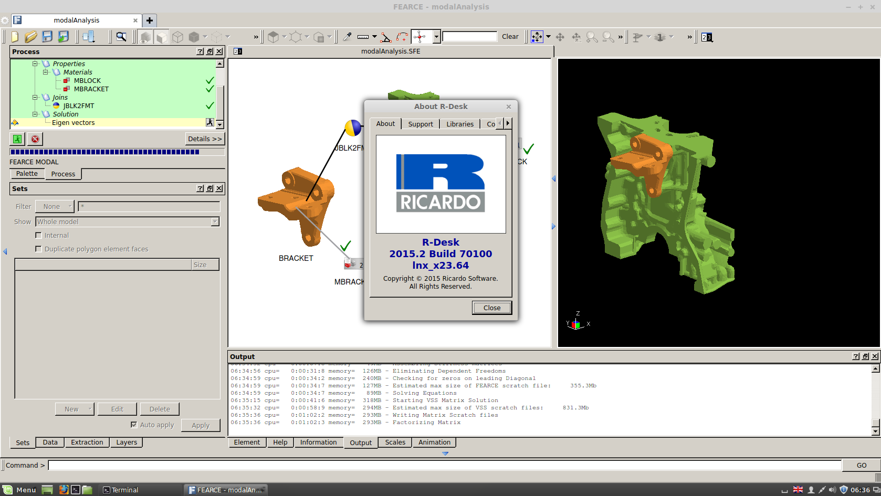This screenshot has height=496, width=881.
Task: Select the arc with red center tool
Action: pos(402,37)
